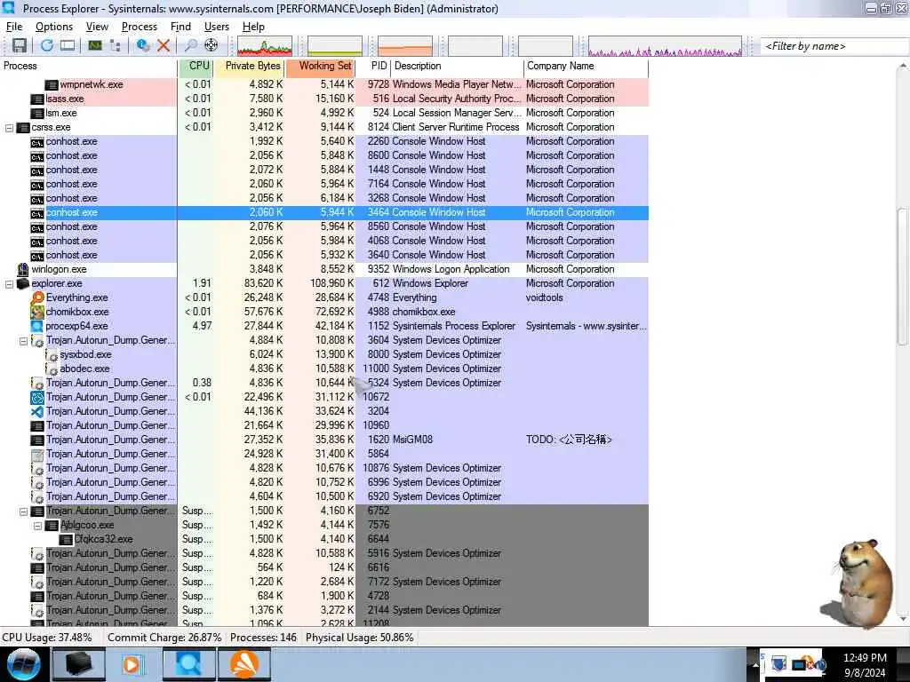Collapse the Trojan process node with PID 3604
Image resolution: width=910 pixels, height=682 pixels.
[x=23, y=341]
